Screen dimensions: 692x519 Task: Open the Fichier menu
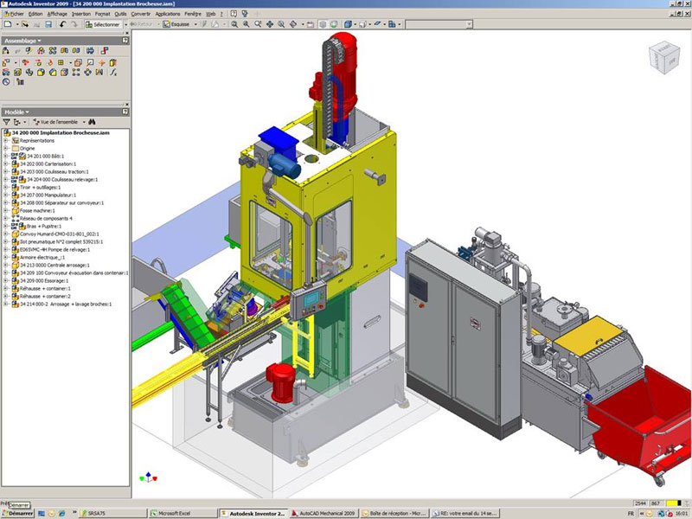(x=14, y=14)
